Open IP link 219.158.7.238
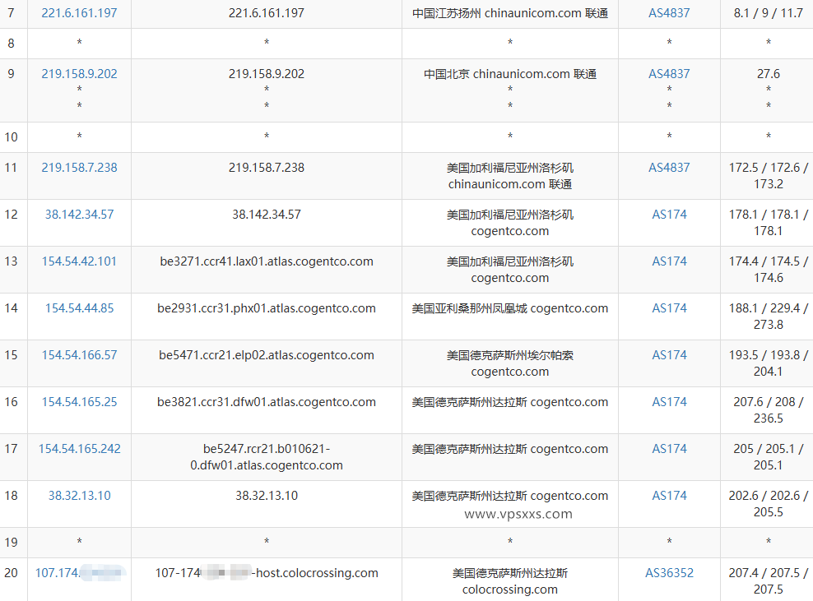This screenshot has height=601, width=813. tap(79, 168)
